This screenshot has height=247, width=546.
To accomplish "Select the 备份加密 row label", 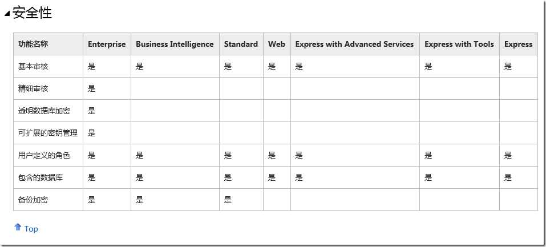I will (x=33, y=200).
